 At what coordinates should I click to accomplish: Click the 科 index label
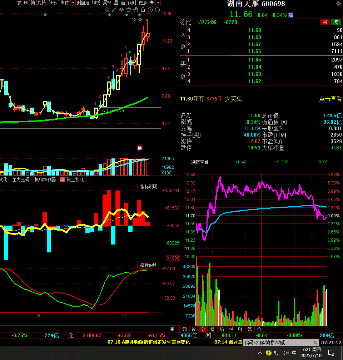pyautogui.click(x=209, y=335)
